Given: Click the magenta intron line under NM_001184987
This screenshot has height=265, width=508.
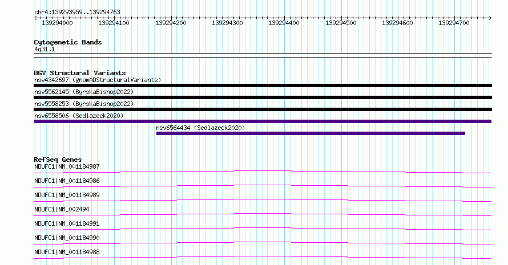Looking at the screenshot, I should click(x=263, y=171).
